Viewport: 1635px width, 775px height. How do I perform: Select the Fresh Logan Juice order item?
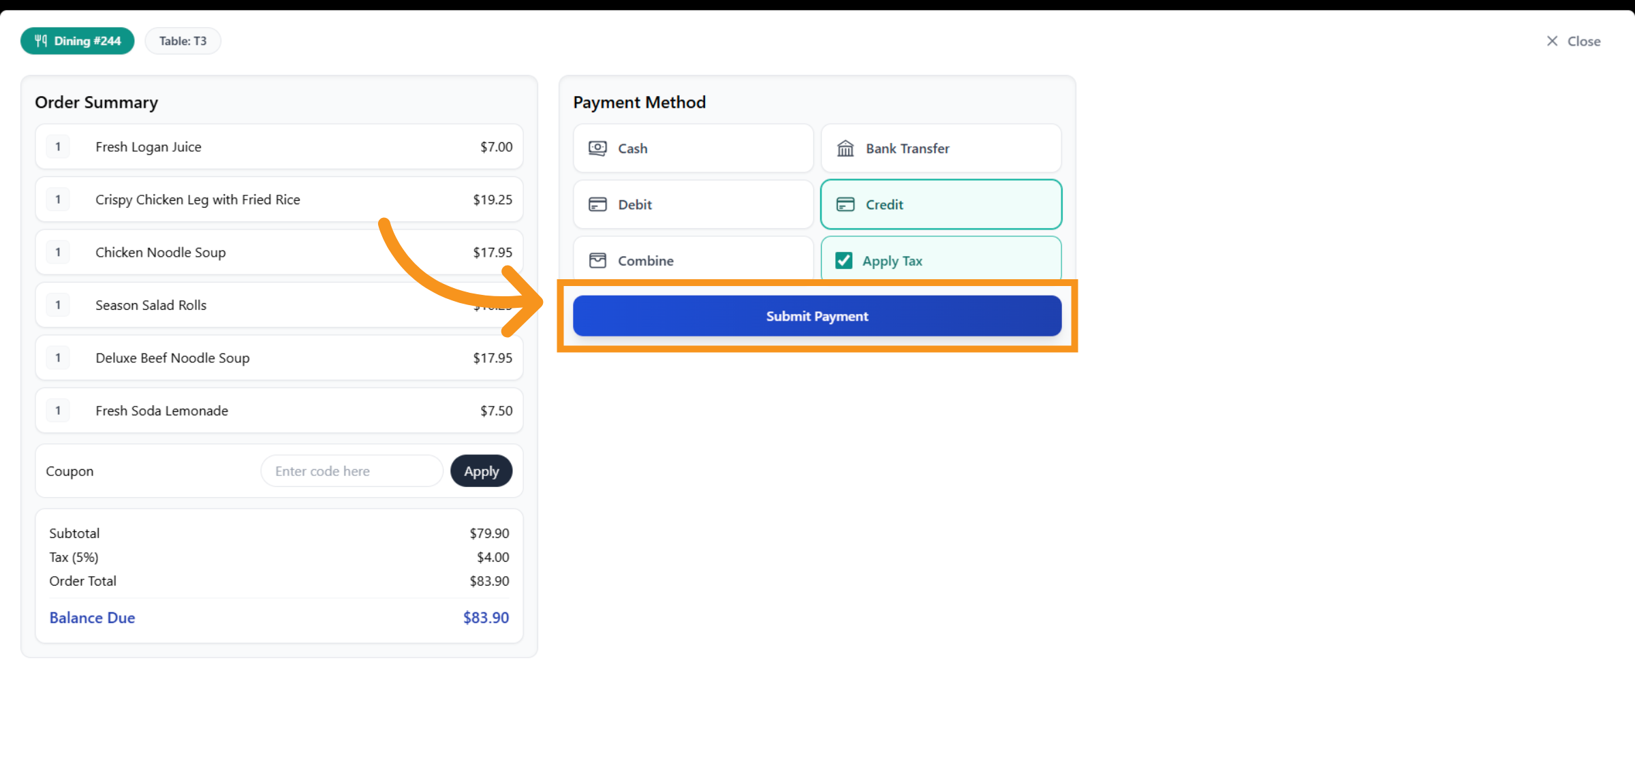[279, 147]
